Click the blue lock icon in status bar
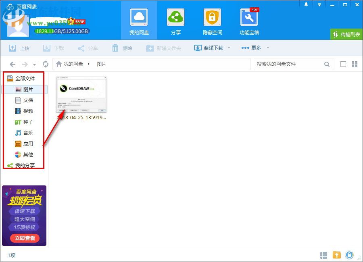 [349, 255]
